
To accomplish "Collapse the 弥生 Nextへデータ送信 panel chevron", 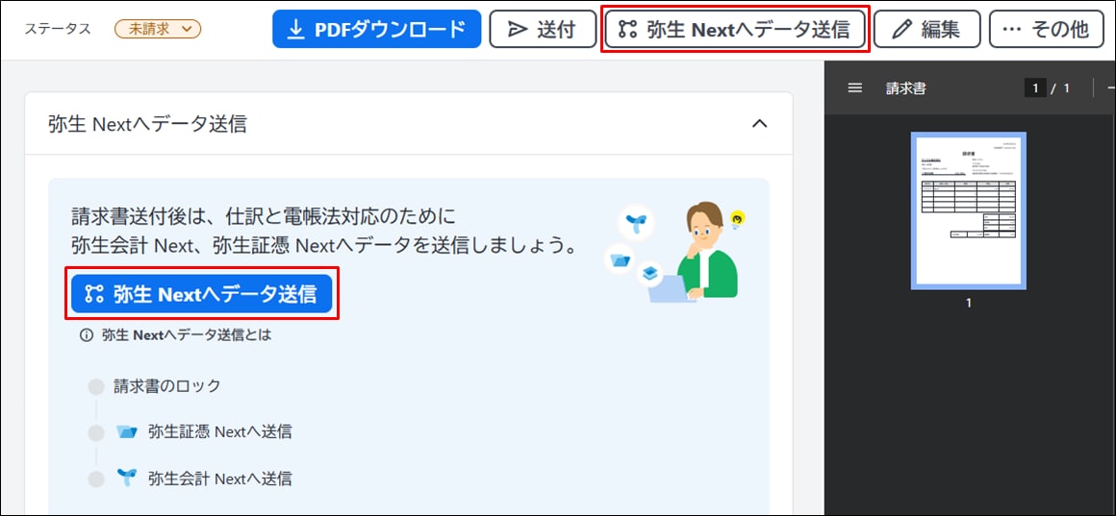I will 759,123.
